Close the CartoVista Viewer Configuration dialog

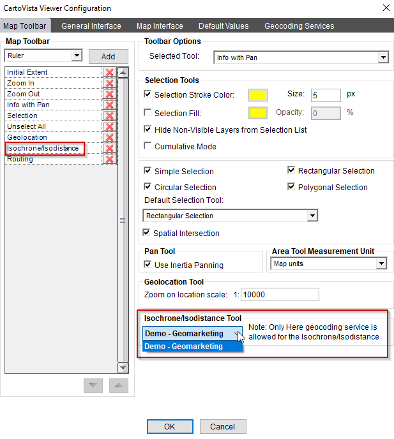[386, 8]
